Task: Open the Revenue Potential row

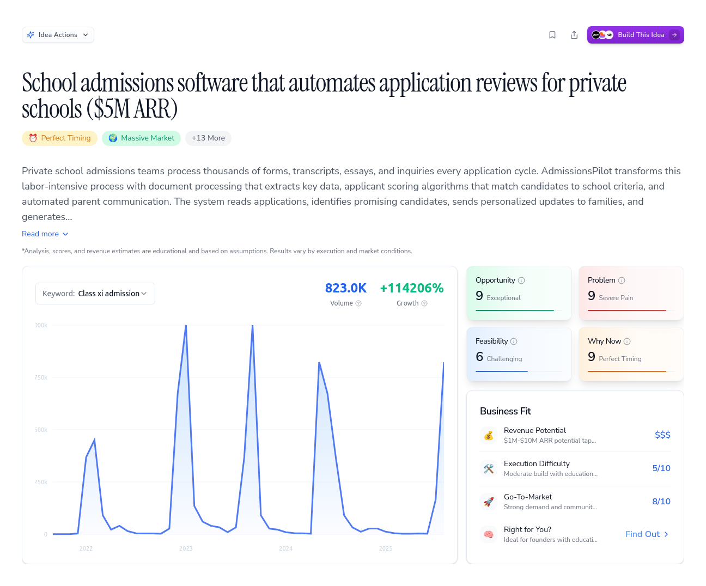Action: tap(575, 435)
